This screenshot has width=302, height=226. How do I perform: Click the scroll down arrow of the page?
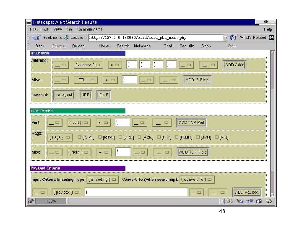[272, 195]
